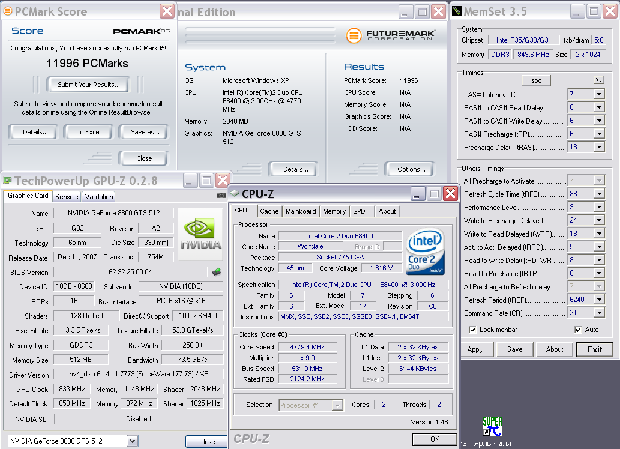
Task: Click the spd button in MemSet
Action: 536,80
